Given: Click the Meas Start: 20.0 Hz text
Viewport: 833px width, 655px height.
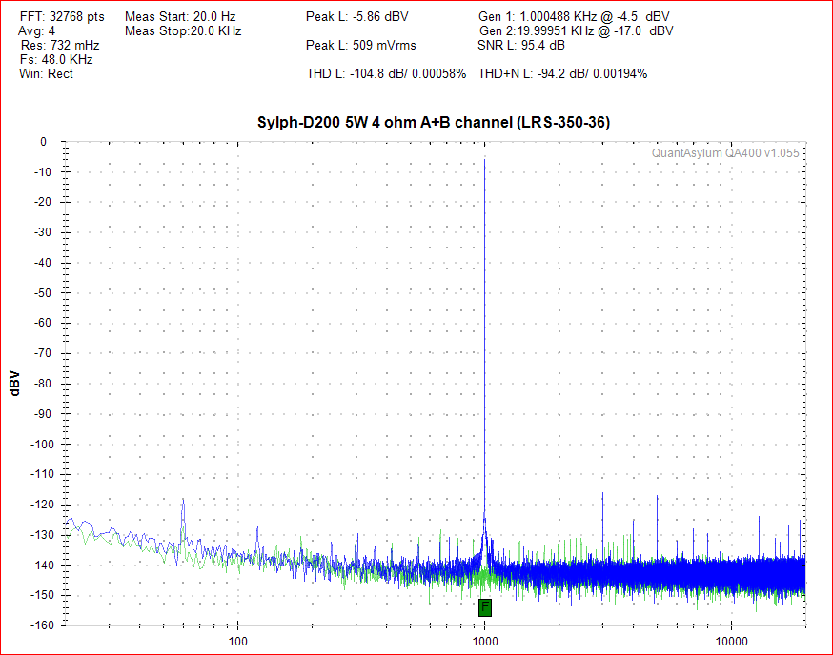Looking at the screenshot, I should [181, 17].
